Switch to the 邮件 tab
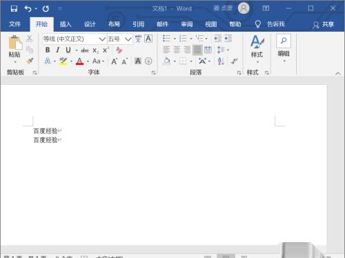Screen dimensions: 345x258 162,24
